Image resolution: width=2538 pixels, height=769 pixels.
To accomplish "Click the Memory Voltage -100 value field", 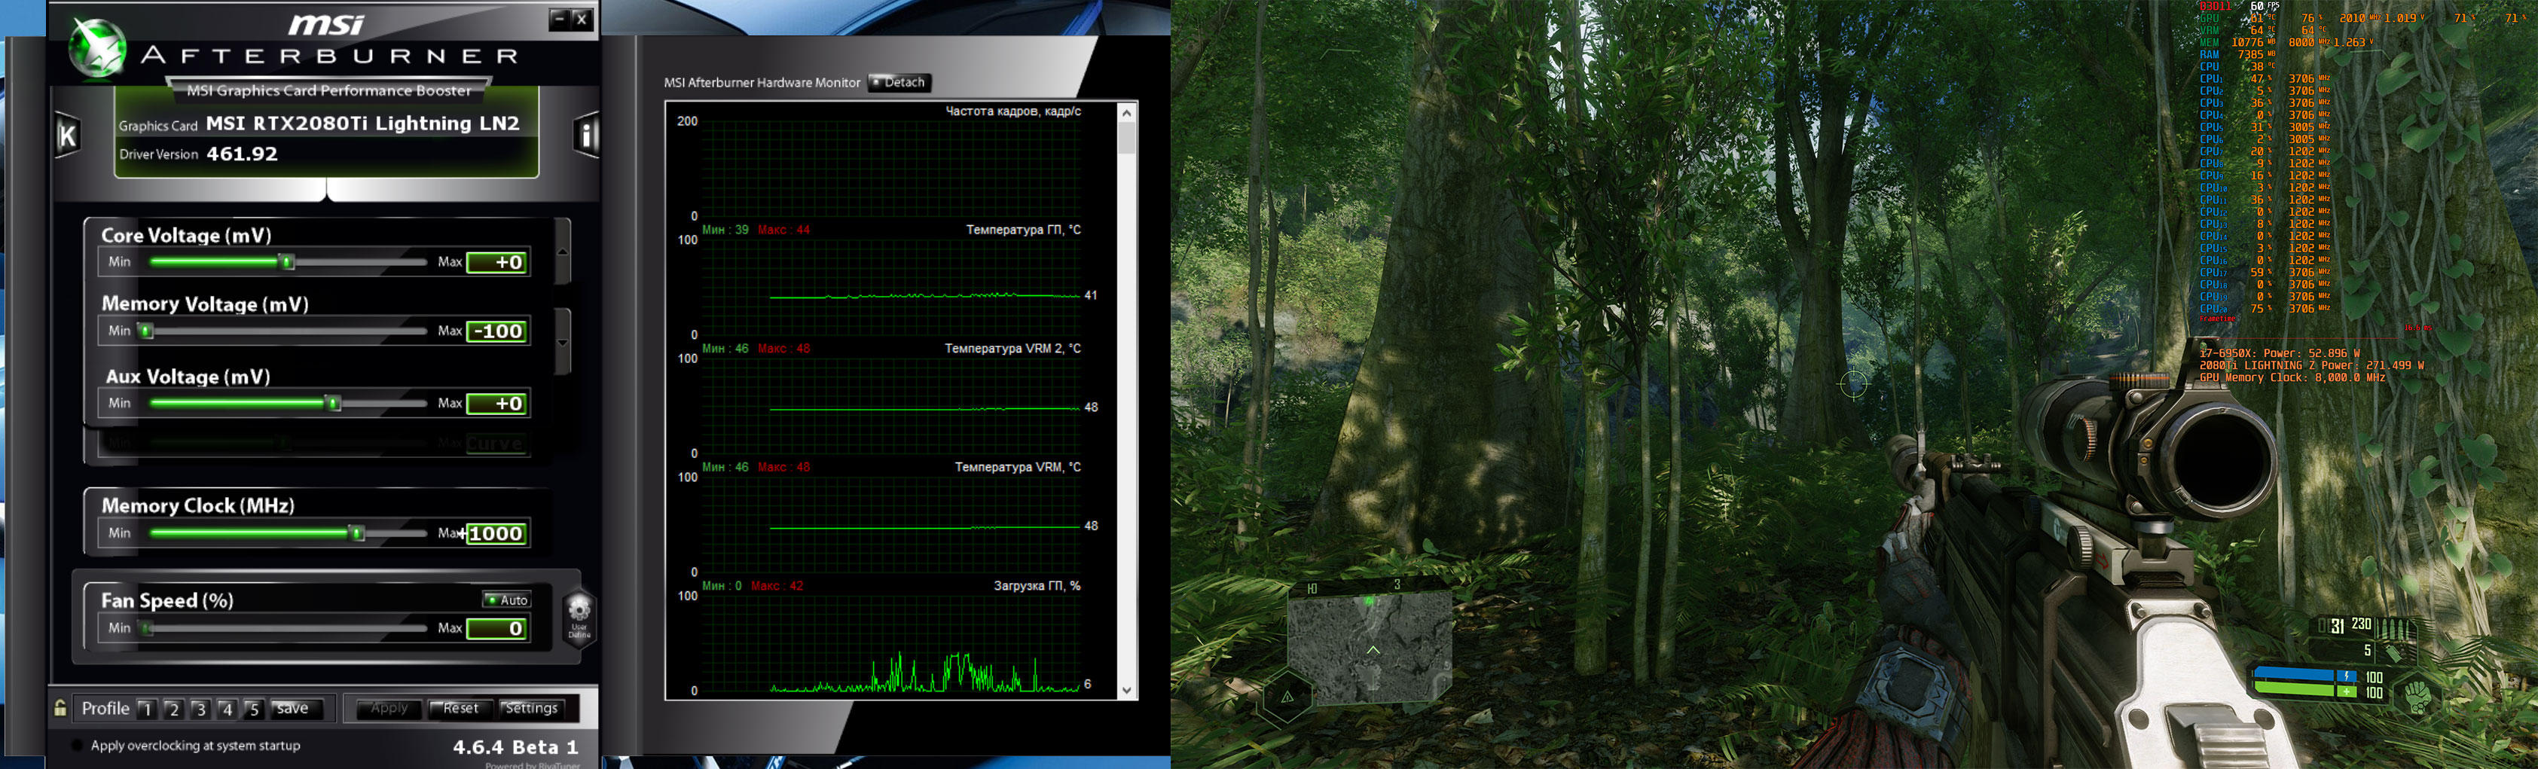I will 497,332.
